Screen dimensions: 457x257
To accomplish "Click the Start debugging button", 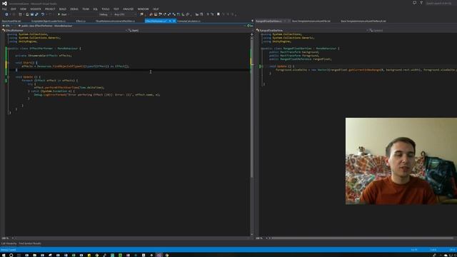I will [62, 14].
